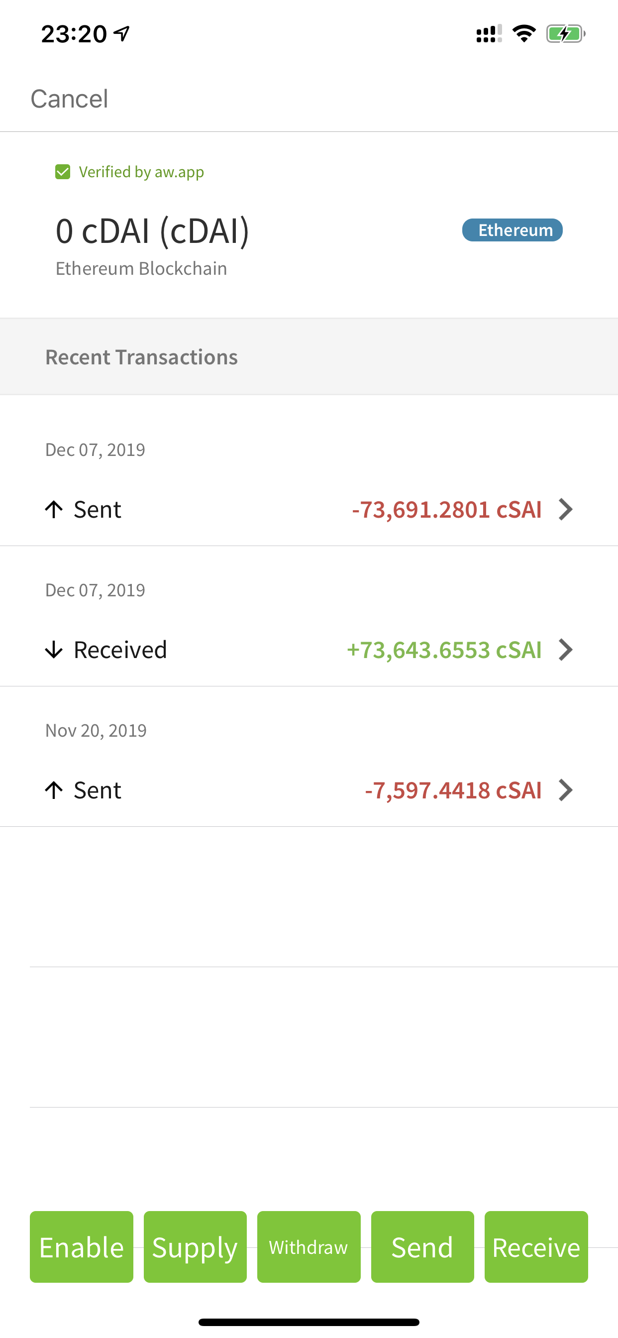
Task: Open details chevron for +73,643.6553 cSAI
Action: point(566,650)
